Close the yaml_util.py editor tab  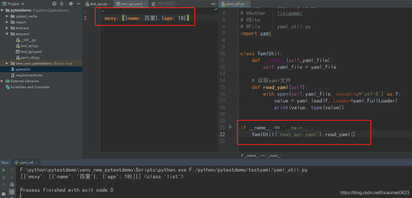[248, 4]
